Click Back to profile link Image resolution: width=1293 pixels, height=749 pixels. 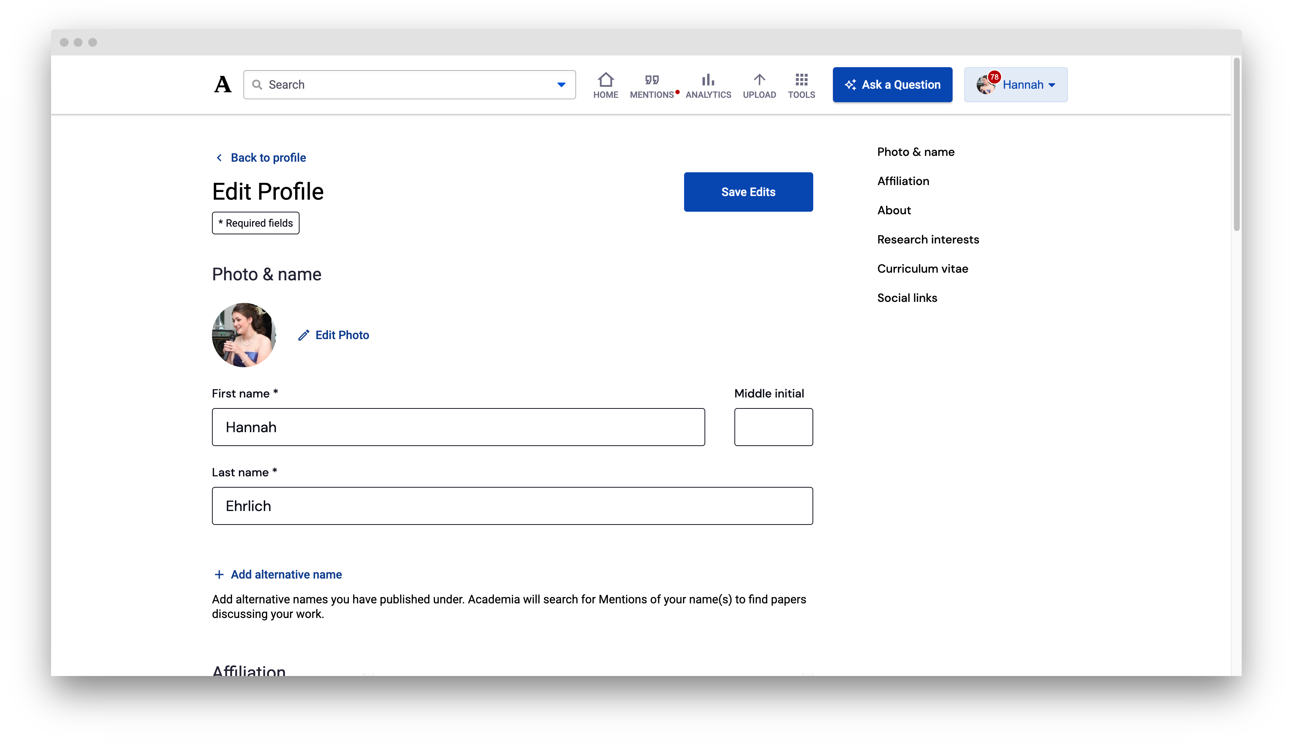(x=268, y=158)
